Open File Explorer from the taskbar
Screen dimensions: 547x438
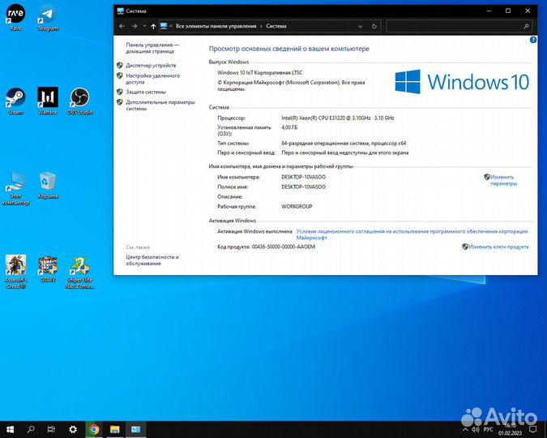point(115,429)
